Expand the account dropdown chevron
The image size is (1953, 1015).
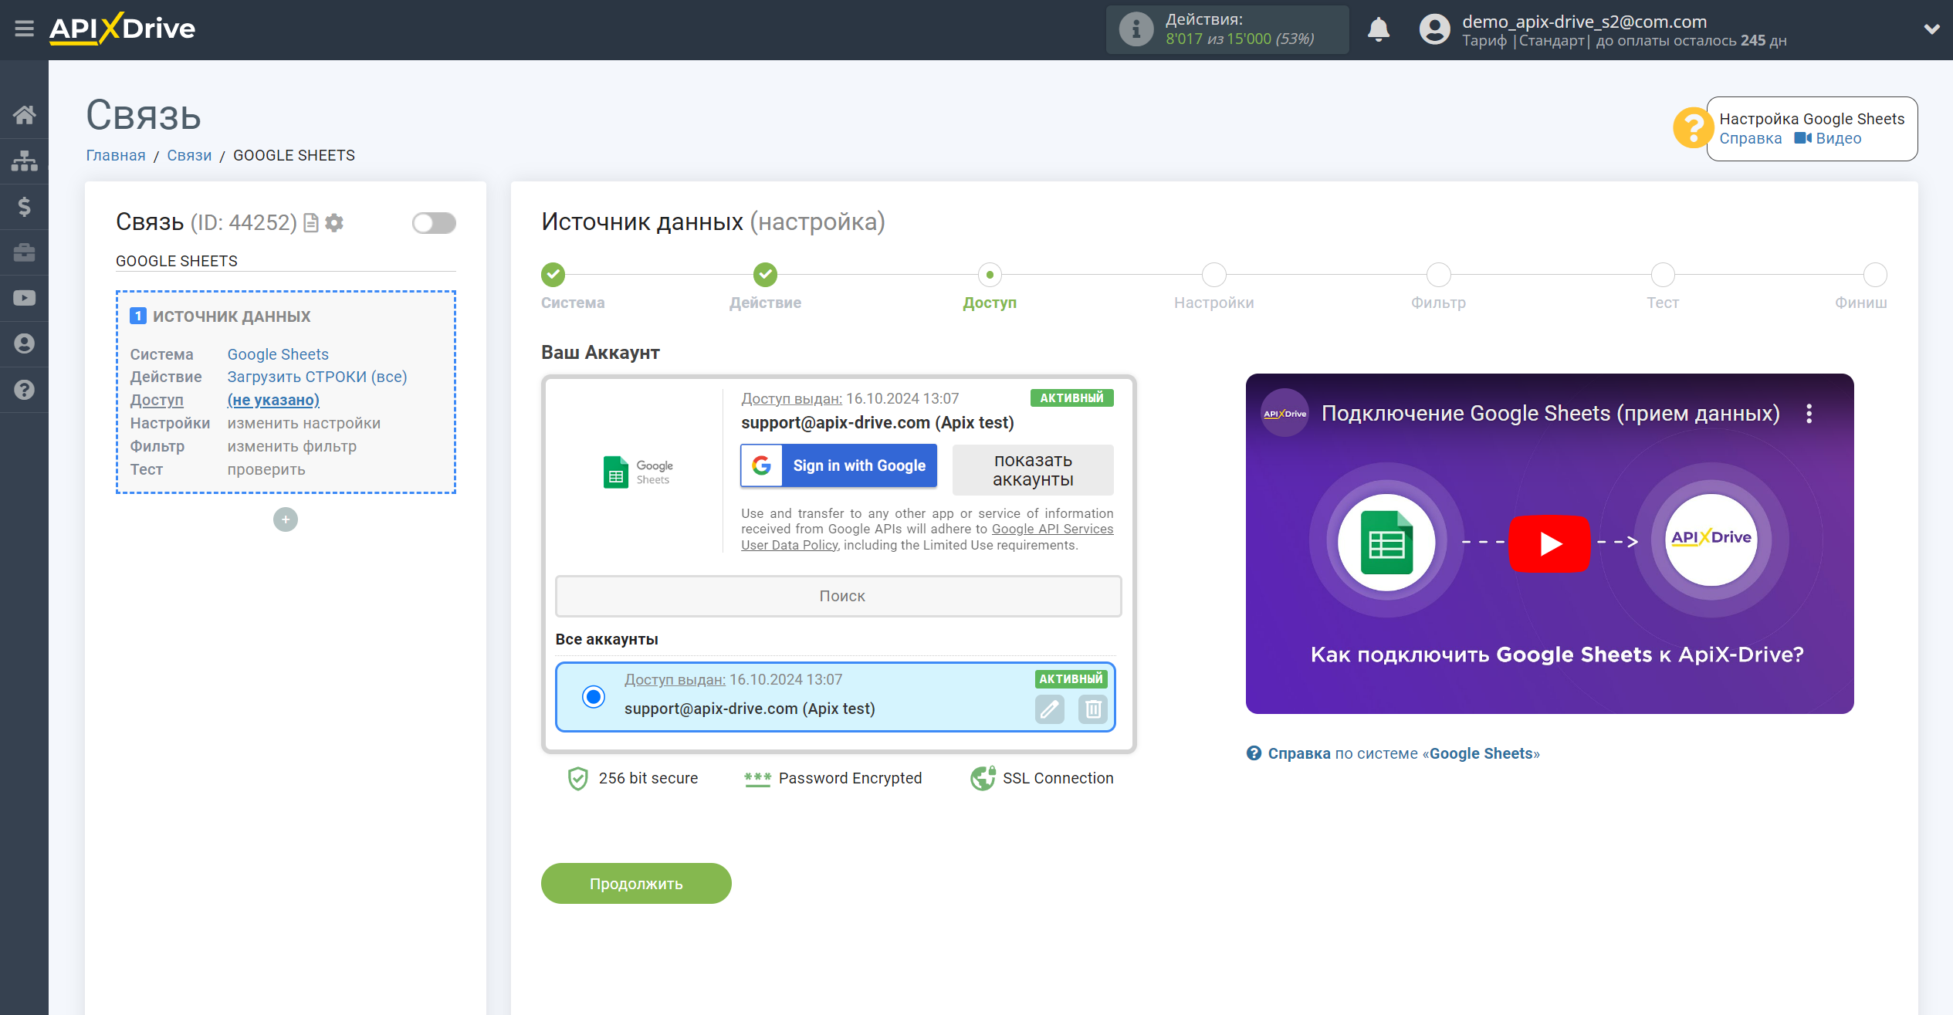pos(1931,29)
